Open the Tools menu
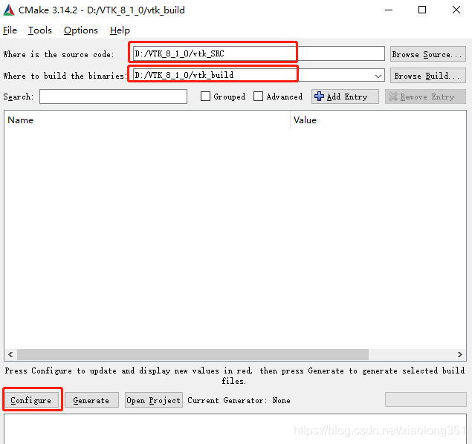 (40, 30)
